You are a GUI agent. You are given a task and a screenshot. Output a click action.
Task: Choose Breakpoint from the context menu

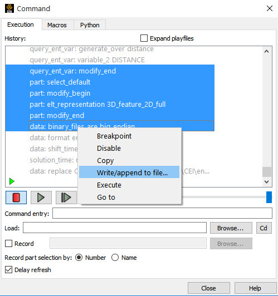tap(129, 136)
